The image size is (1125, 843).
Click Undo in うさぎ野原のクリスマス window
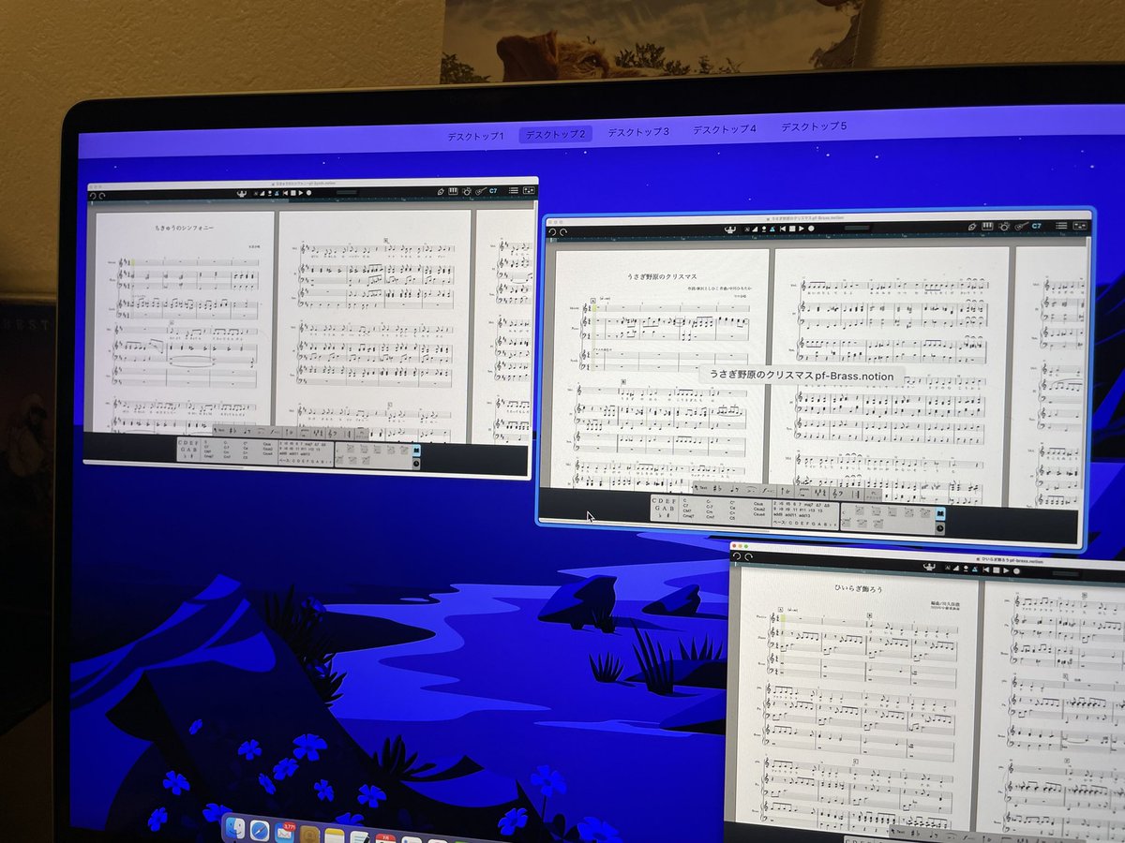point(552,231)
